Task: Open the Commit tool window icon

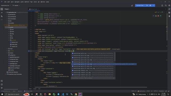Action: tap(2, 13)
